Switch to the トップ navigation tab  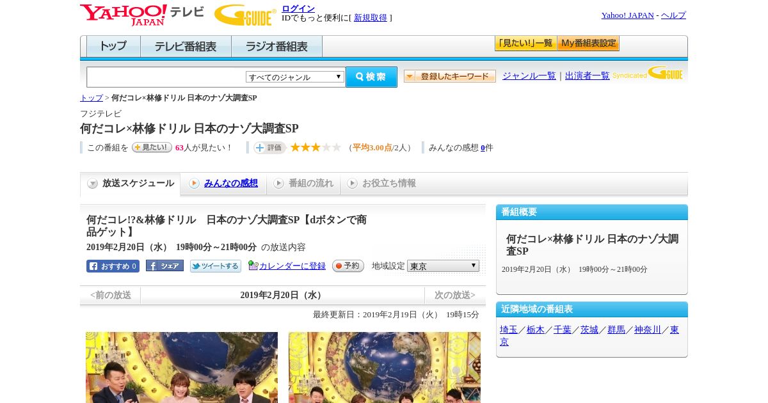tap(113, 47)
